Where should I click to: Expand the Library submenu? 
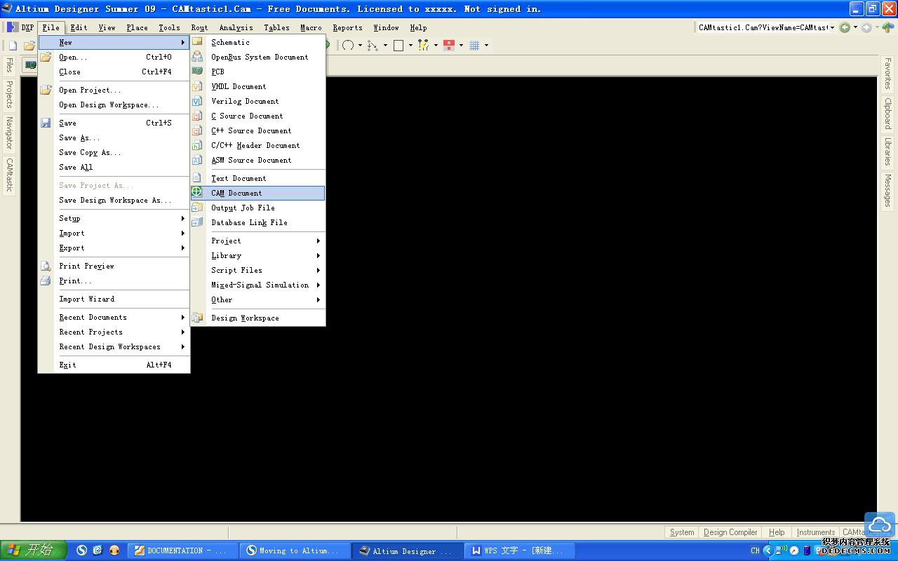(x=257, y=255)
